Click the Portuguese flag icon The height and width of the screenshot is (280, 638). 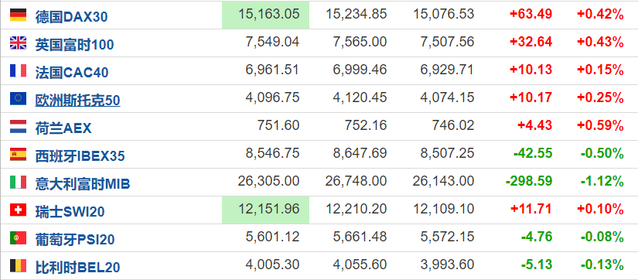coord(19,238)
